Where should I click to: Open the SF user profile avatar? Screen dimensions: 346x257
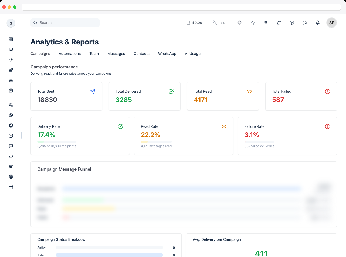click(332, 23)
